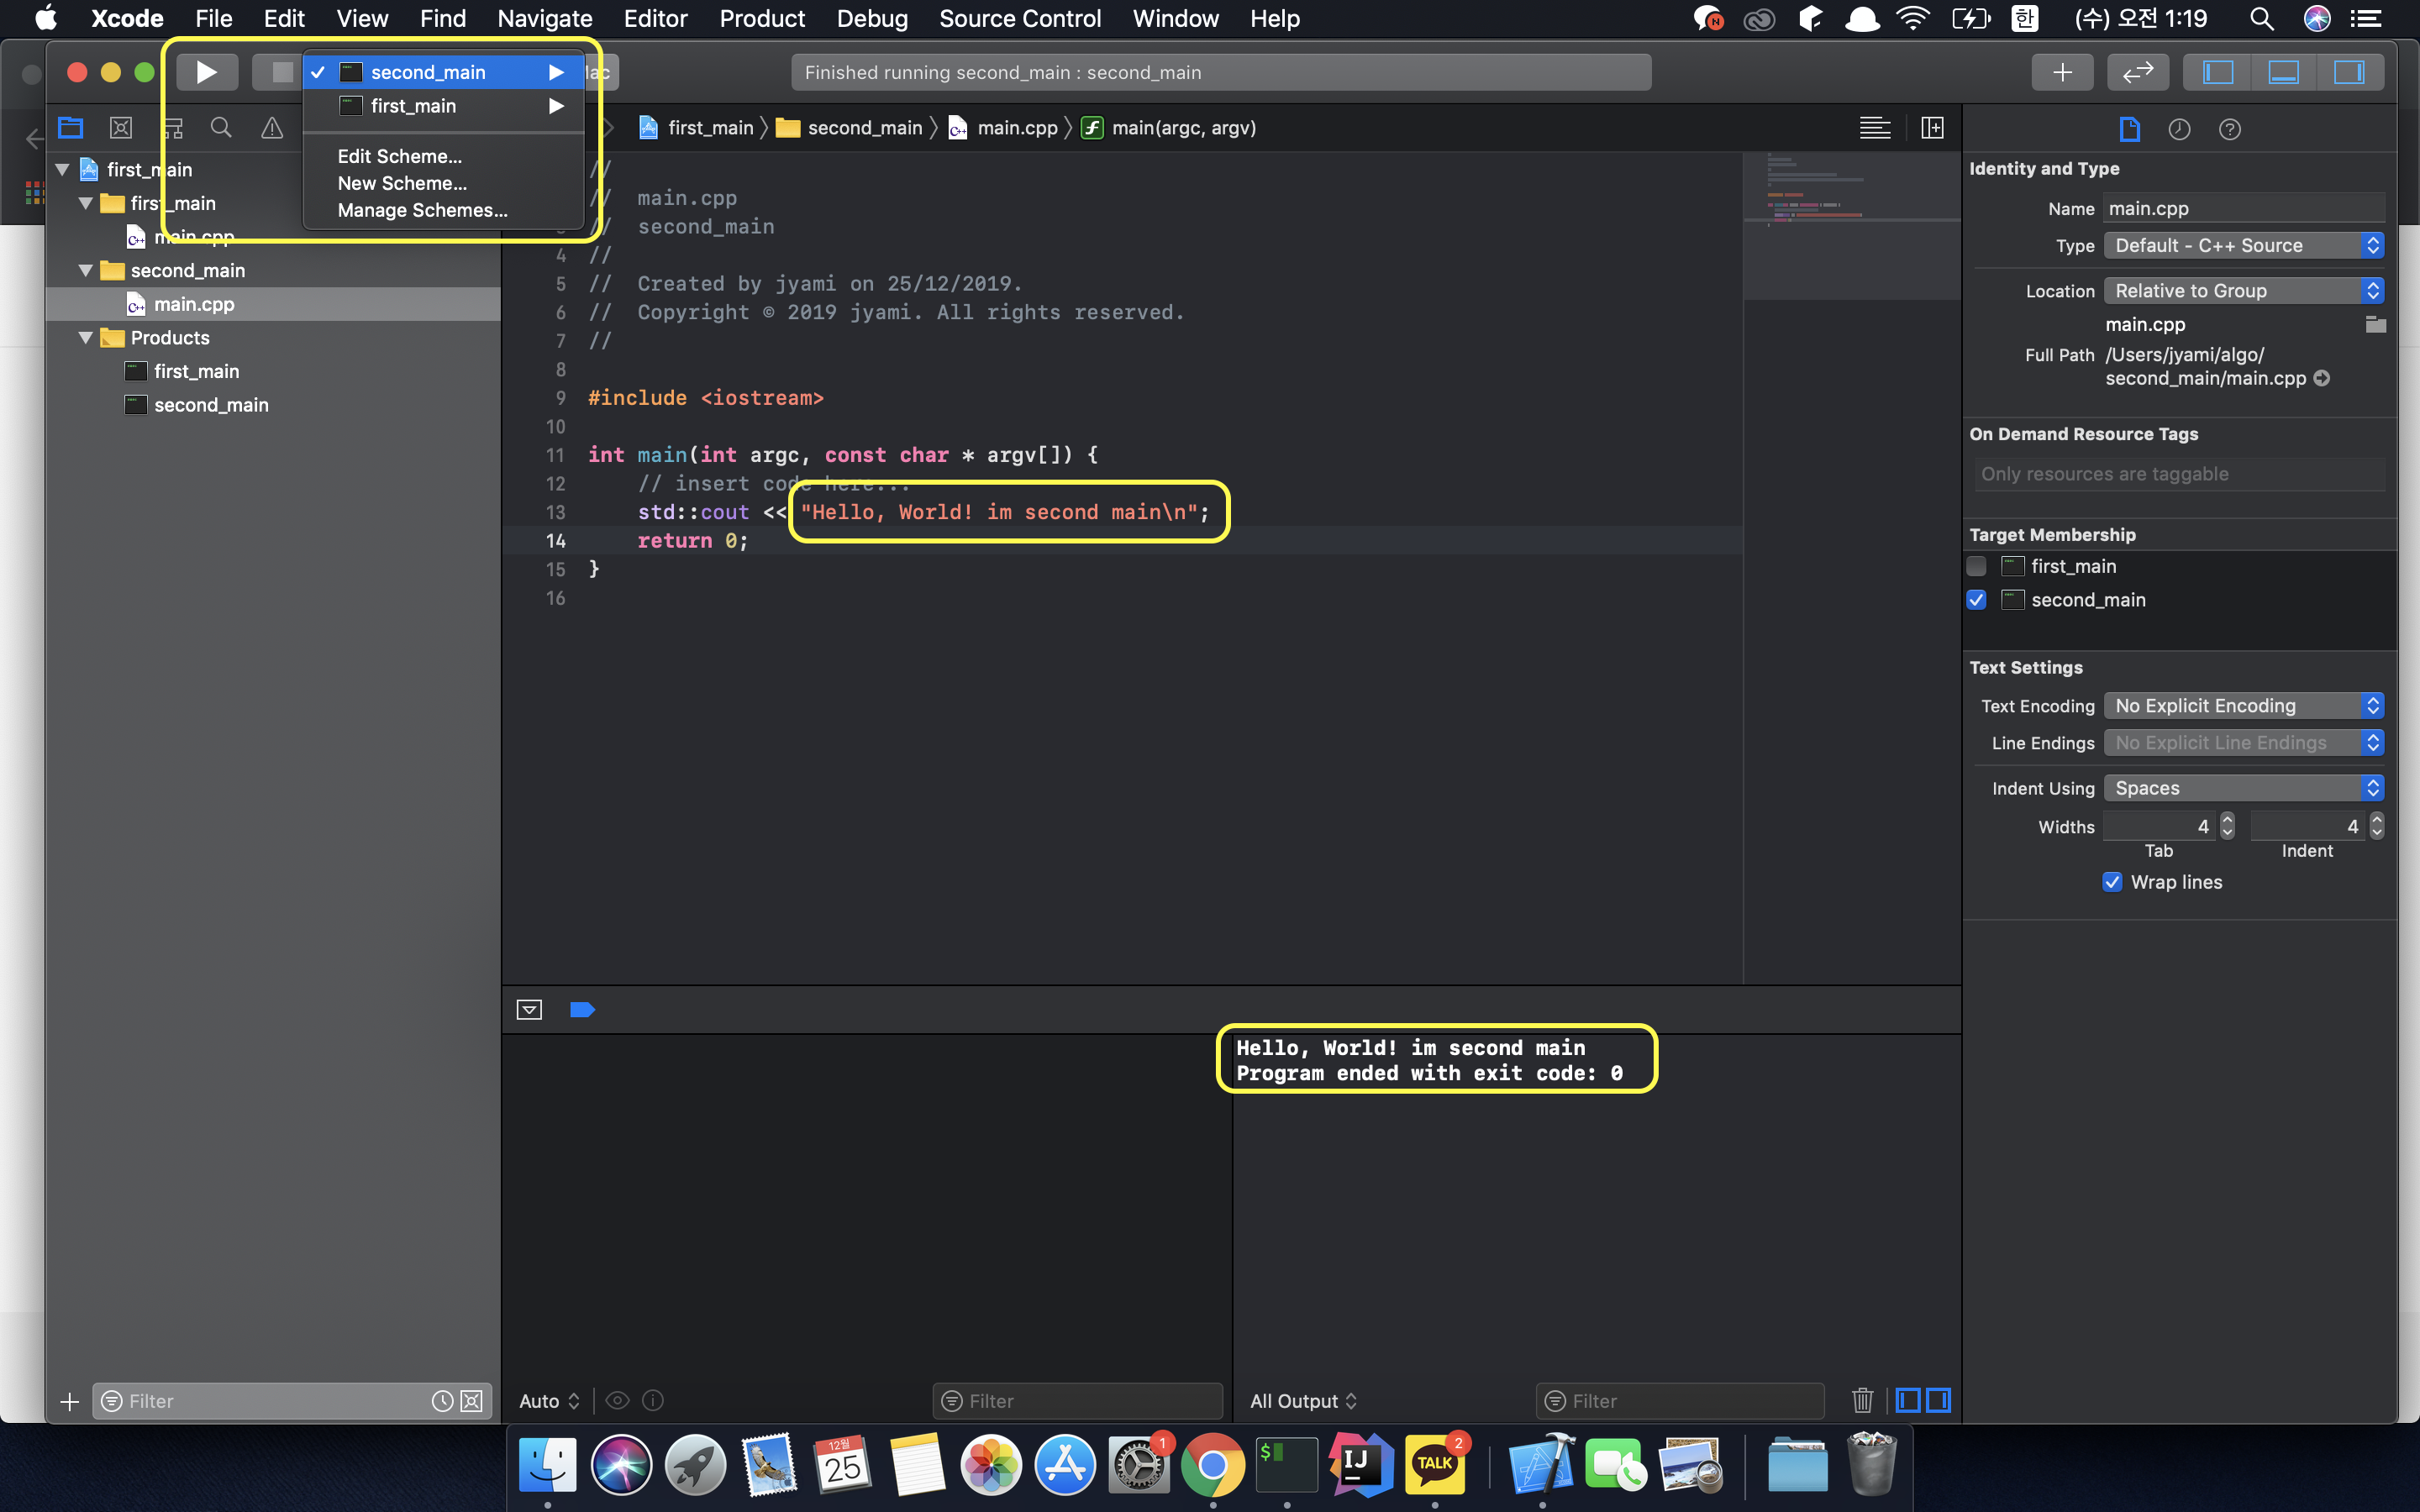This screenshot has width=2420, height=1512.
Task: Choose Edit Scheme... option
Action: tap(399, 156)
